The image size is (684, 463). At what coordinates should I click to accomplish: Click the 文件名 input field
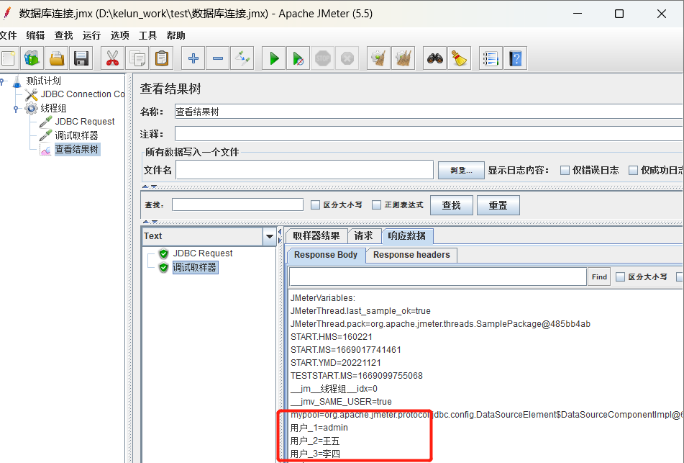tap(304, 170)
